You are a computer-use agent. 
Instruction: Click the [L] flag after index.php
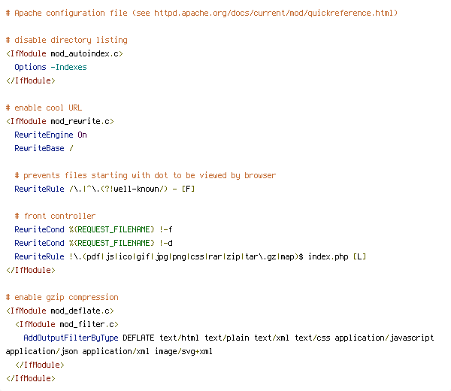point(359,256)
